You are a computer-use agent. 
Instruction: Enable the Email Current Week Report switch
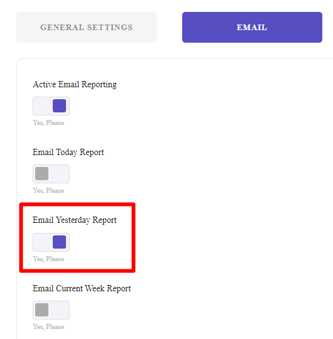pos(51,310)
